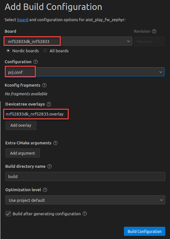Viewport: 170px width, 239px height.
Task: Open the Optimization level dropdown
Action: [85, 200]
